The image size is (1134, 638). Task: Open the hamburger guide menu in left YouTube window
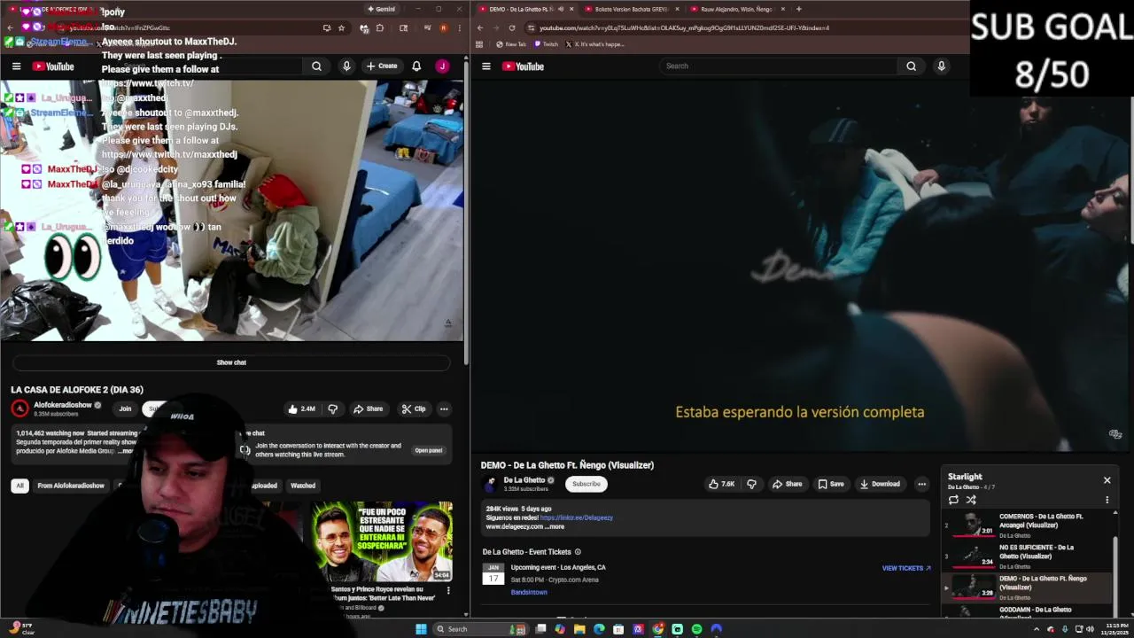(x=16, y=66)
